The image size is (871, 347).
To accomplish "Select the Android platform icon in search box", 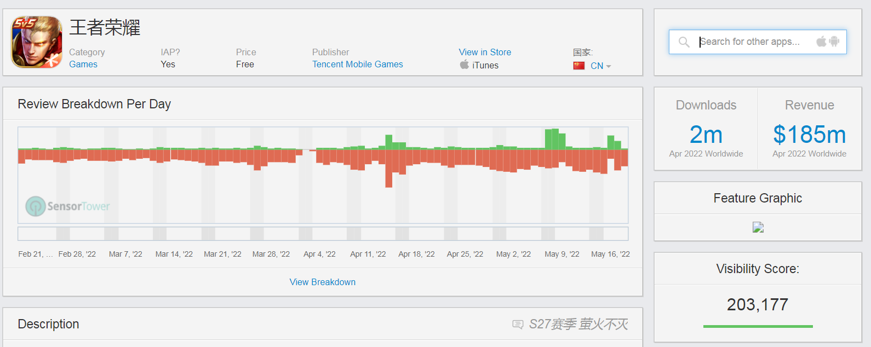I will coord(834,41).
